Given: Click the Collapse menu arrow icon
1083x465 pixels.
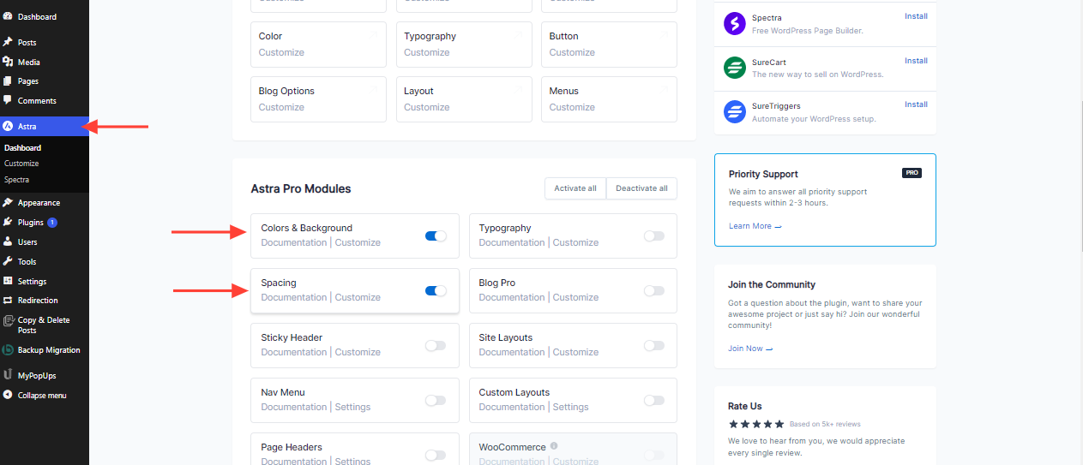Looking at the screenshot, I should pyautogui.click(x=8, y=396).
